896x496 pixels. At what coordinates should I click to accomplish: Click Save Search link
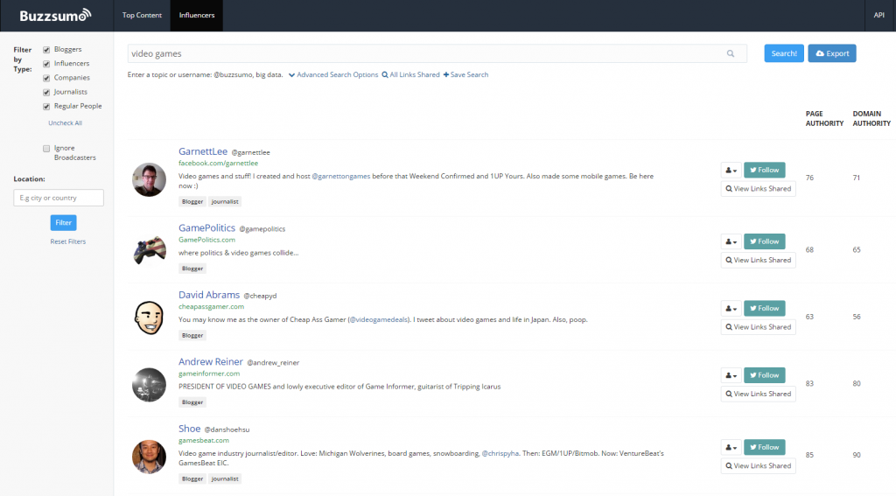click(465, 75)
